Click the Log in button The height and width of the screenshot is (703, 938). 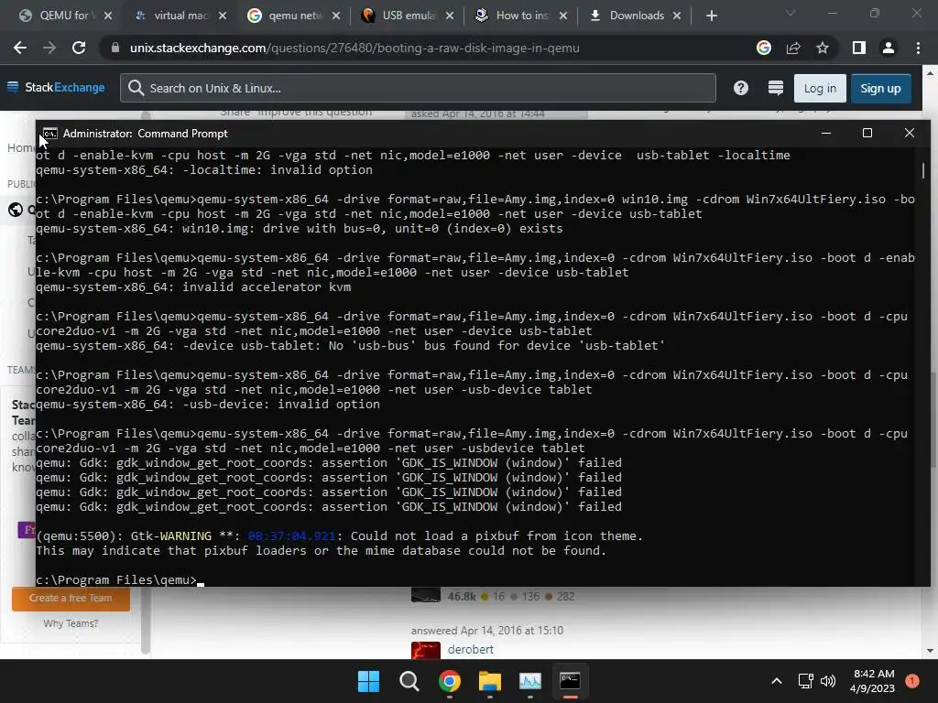click(820, 88)
